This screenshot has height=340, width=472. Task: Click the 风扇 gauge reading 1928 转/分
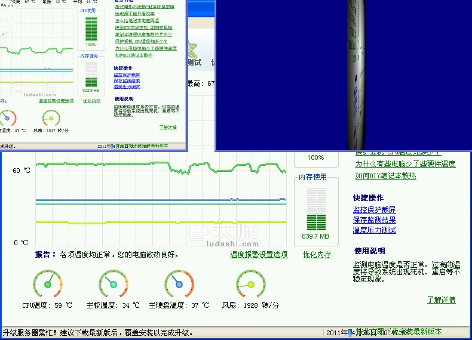(250, 284)
